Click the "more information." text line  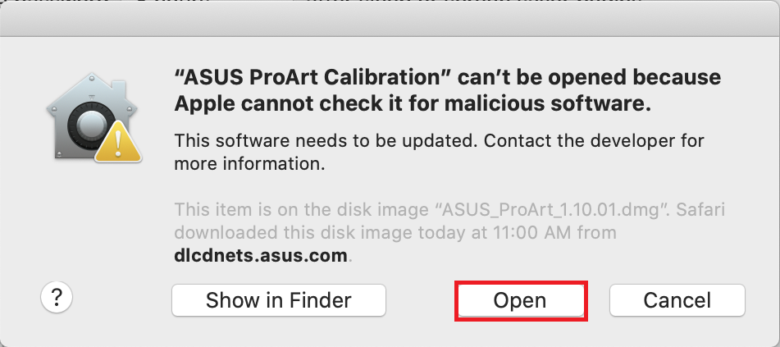249,164
